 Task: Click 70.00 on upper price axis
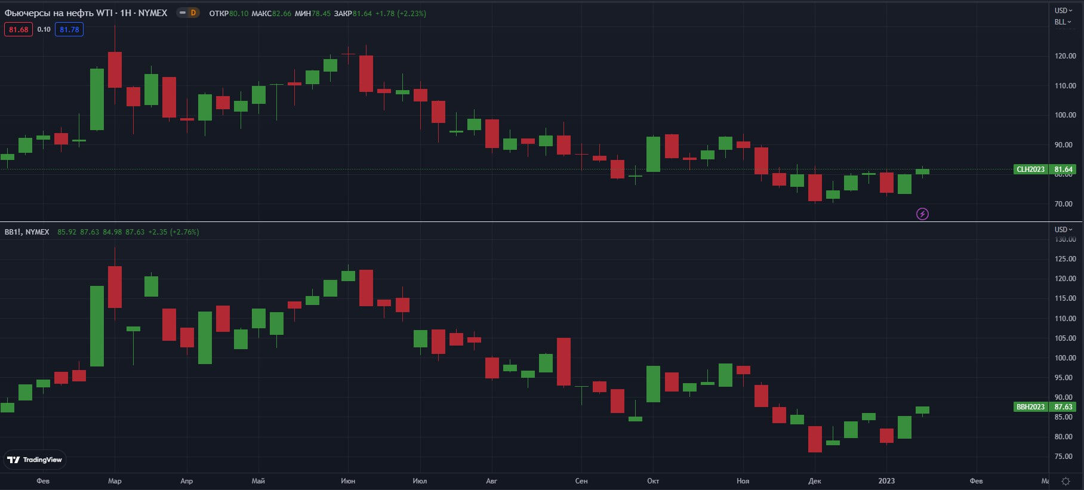click(1063, 204)
